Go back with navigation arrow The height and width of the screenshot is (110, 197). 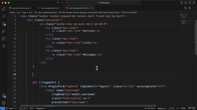(58, 3)
